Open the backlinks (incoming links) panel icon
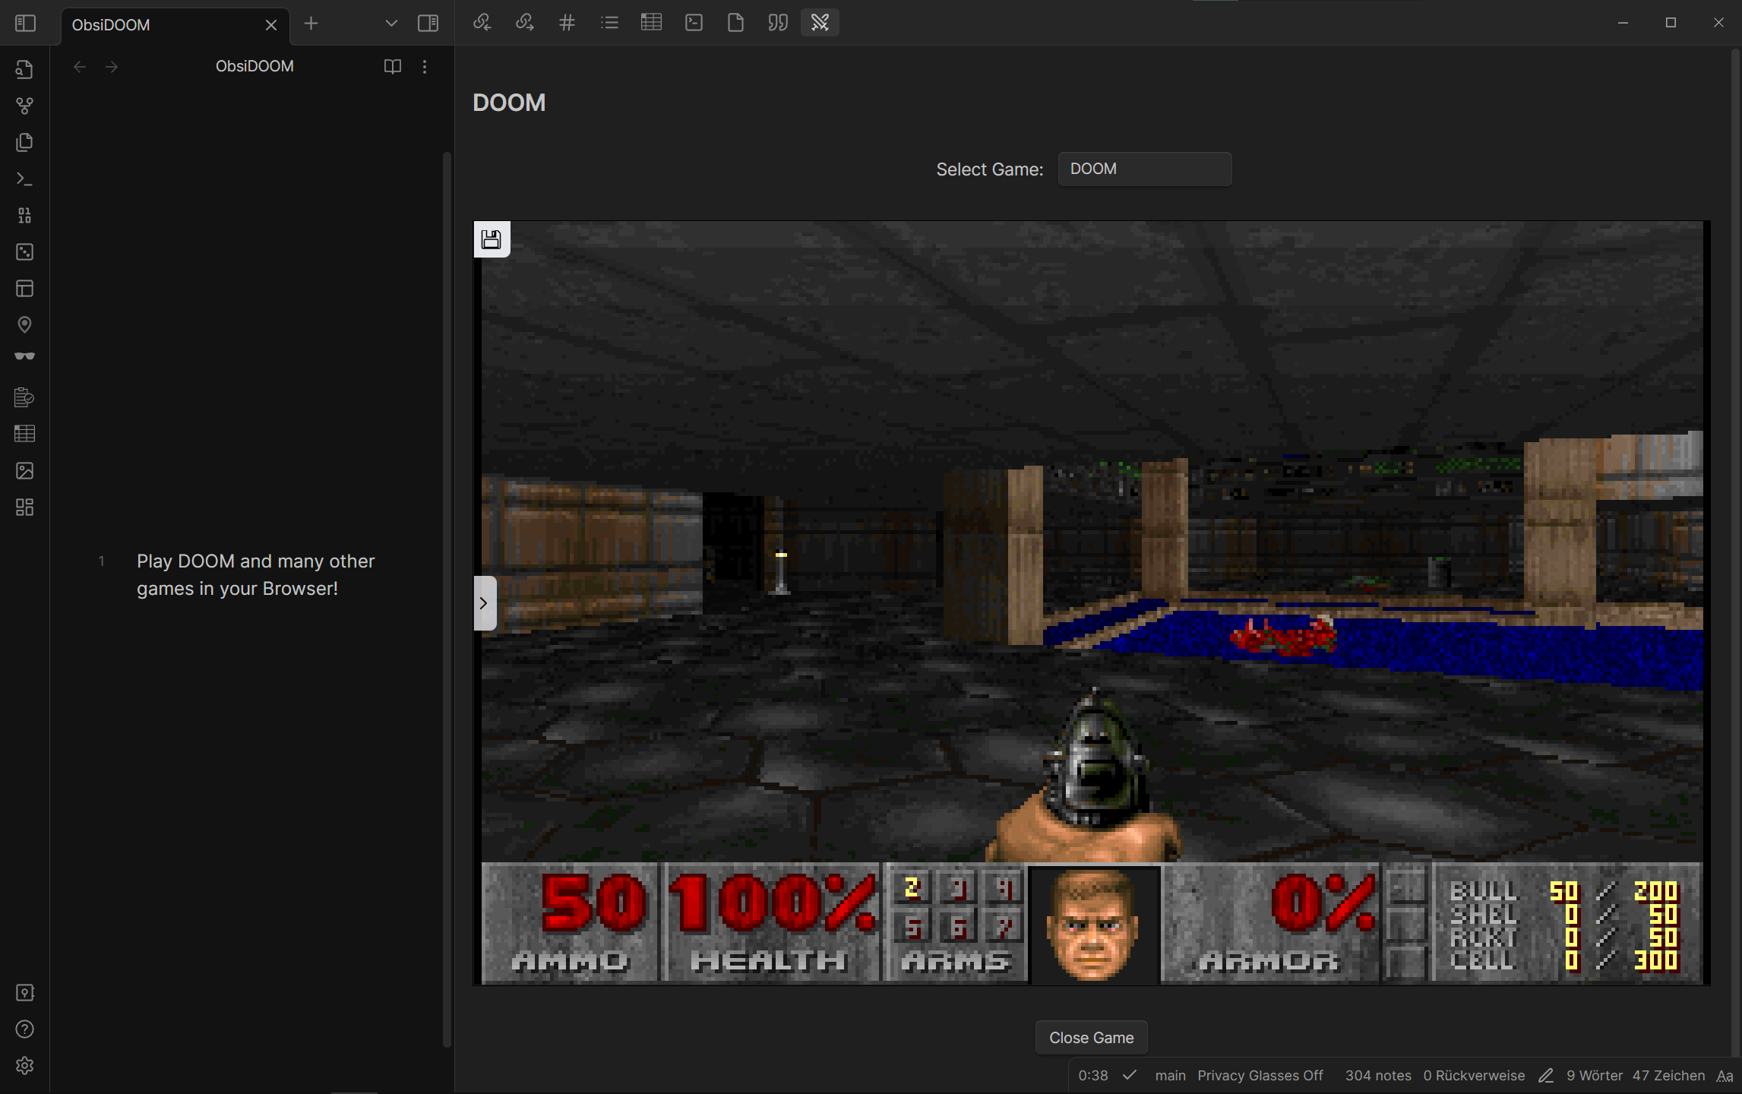The height and width of the screenshot is (1094, 1742). point(482,23)
